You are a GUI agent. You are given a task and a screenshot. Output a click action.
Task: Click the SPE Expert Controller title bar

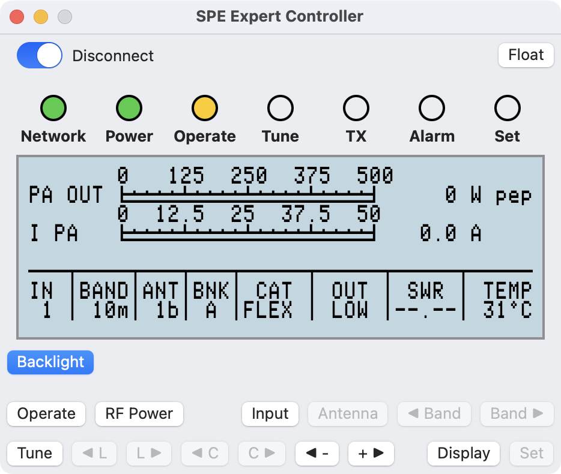[x=280, y=16]
